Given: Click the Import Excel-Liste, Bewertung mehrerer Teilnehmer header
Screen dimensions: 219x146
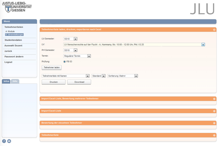Looking at the screenshot, I should point(128,99).
